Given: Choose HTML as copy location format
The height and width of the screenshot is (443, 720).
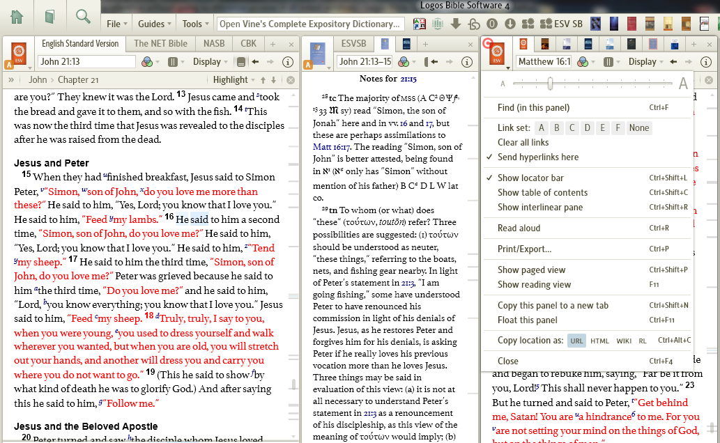Looking at the screenshot, I should coord(599,341).
